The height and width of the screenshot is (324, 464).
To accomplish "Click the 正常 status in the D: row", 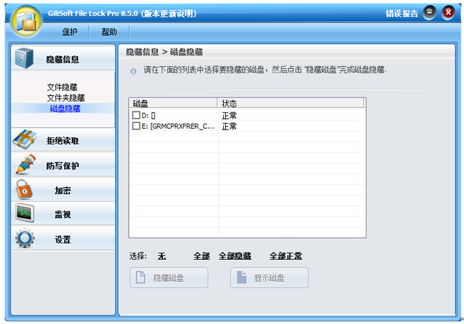I will tap(229, 115).
